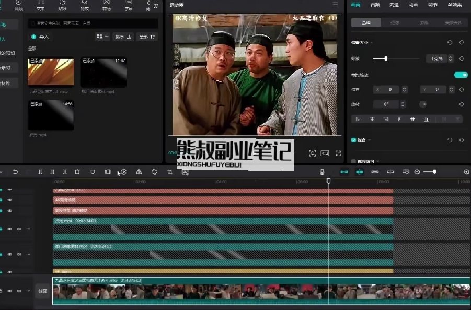Apply freeze frame to the clip
The height and width of the screenshot is (310, 471).
pyautogui.click(x=108, y=172)
